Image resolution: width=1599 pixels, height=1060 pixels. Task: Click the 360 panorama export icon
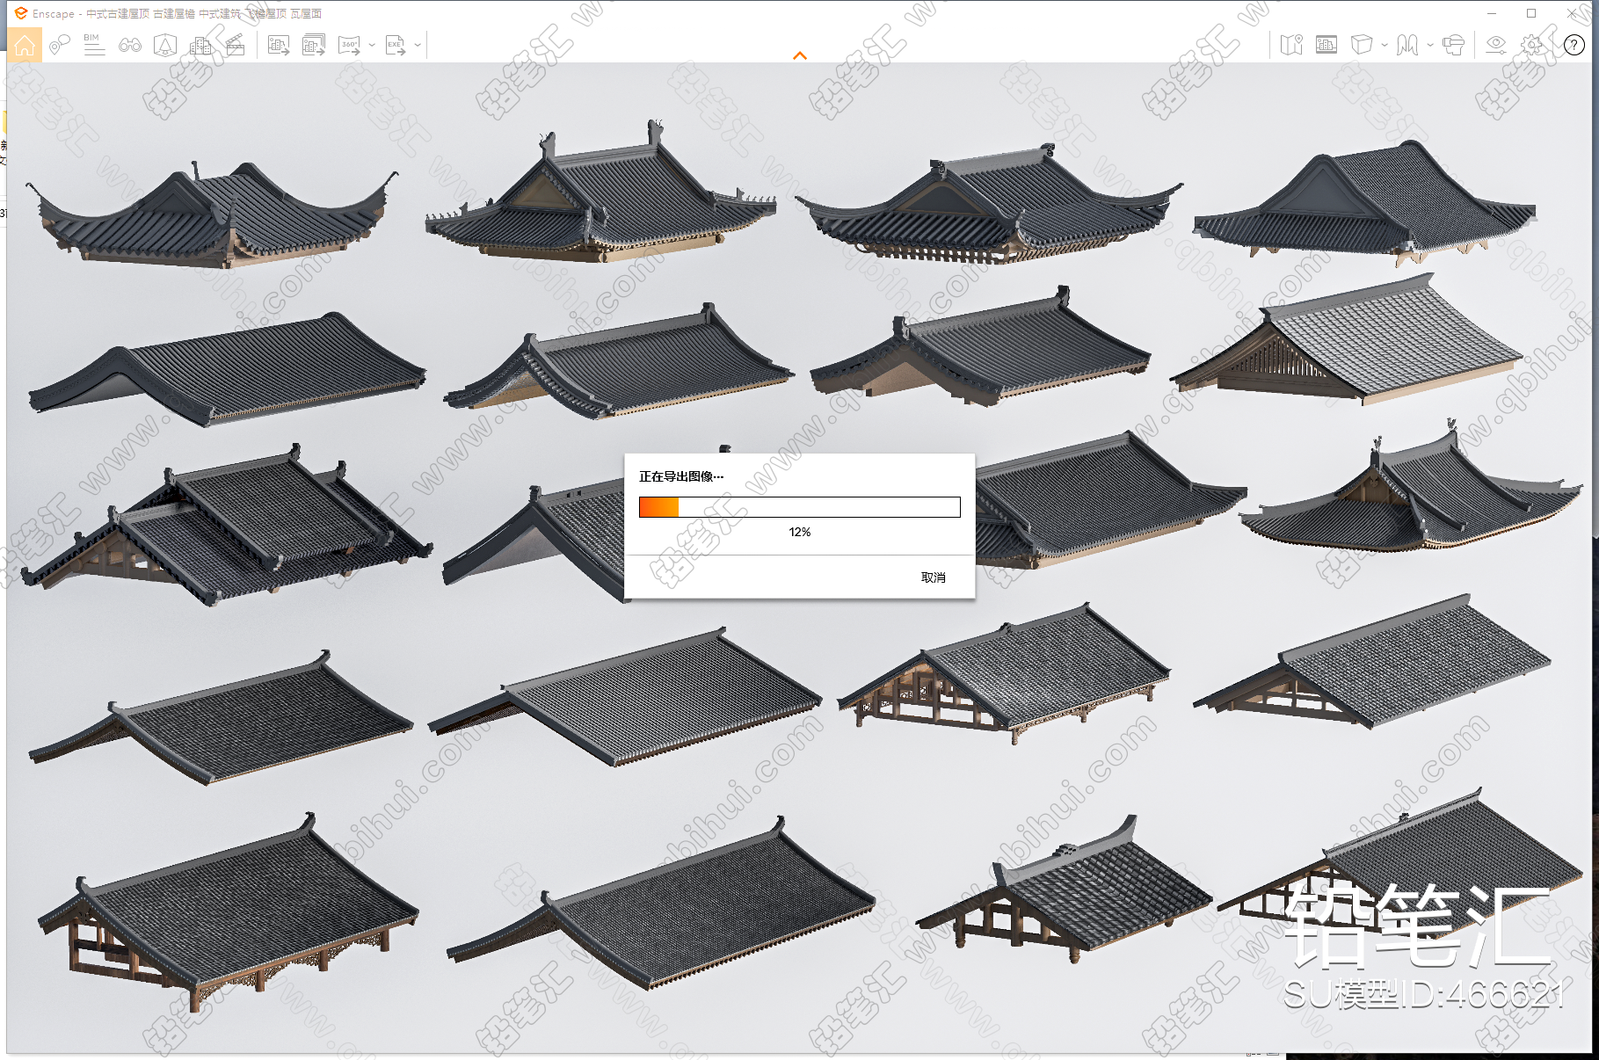click(349, 45)
